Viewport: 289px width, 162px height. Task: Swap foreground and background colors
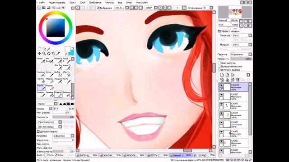pyautogui.click(x=73, y=48)
